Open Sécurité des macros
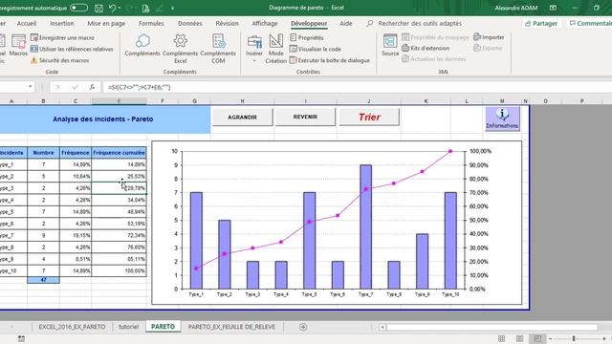The image size is (612, 344). pyautogui.click(x=59, y=60)
